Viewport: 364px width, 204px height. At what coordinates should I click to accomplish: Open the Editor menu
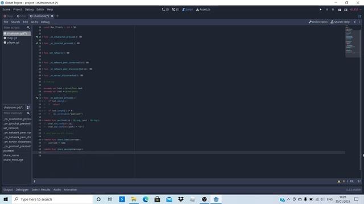pos(40,10)
